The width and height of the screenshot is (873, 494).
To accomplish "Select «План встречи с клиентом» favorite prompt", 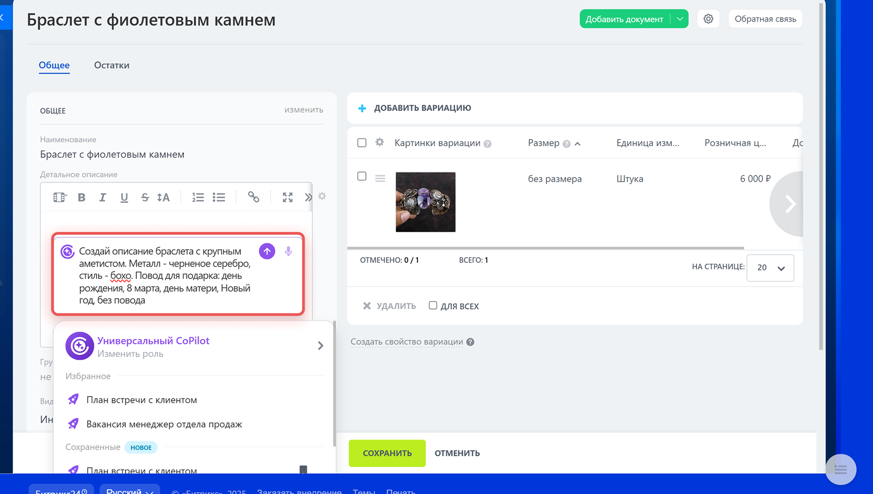I will tap(141, 400).
